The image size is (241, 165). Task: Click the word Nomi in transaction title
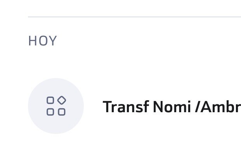(x=172, y=106)
